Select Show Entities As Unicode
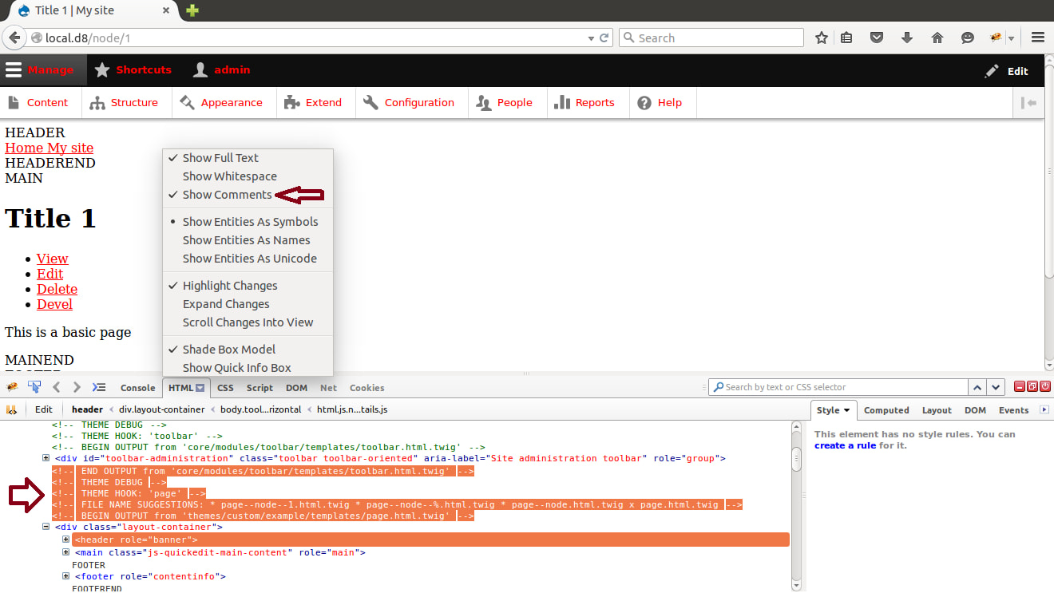 (x=249, y=259)
